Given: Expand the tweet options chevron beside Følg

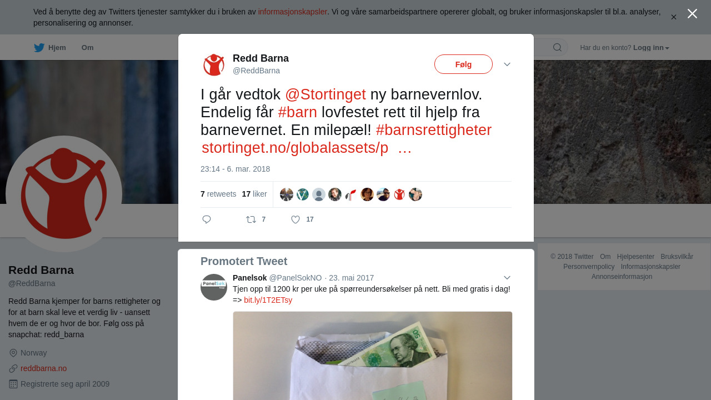Looking at the screenshot, I should coord(507,64).
